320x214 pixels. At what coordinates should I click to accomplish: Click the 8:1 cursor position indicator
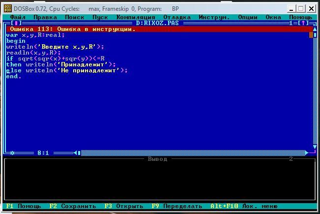coord(43,153)
